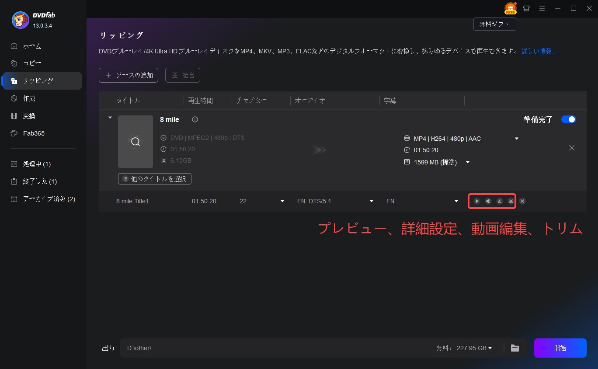Image resolution: width=598 pixels, height=369 pixels.
Task: Click 他のタイトルを選択 button
Action: (155, 179)
